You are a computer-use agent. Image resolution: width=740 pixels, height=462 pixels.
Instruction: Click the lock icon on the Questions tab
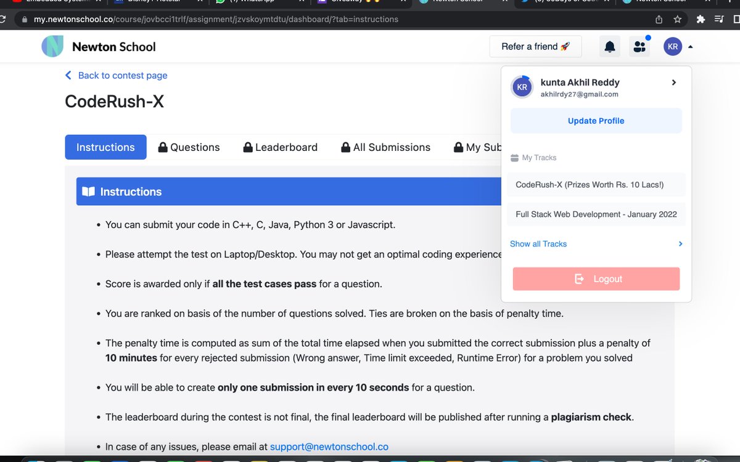pos(163,147)
